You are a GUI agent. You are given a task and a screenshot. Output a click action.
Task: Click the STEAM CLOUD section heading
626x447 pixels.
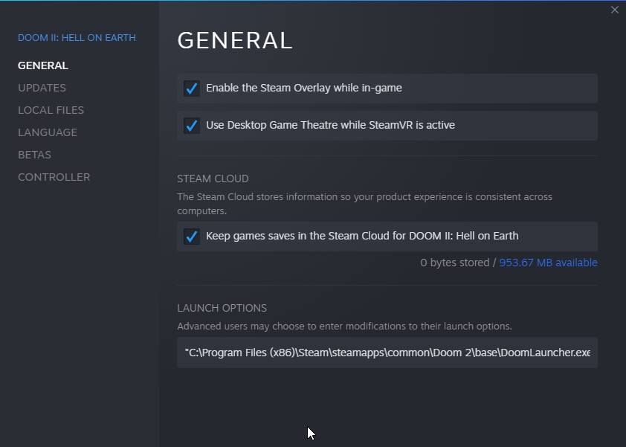[213, 179]
